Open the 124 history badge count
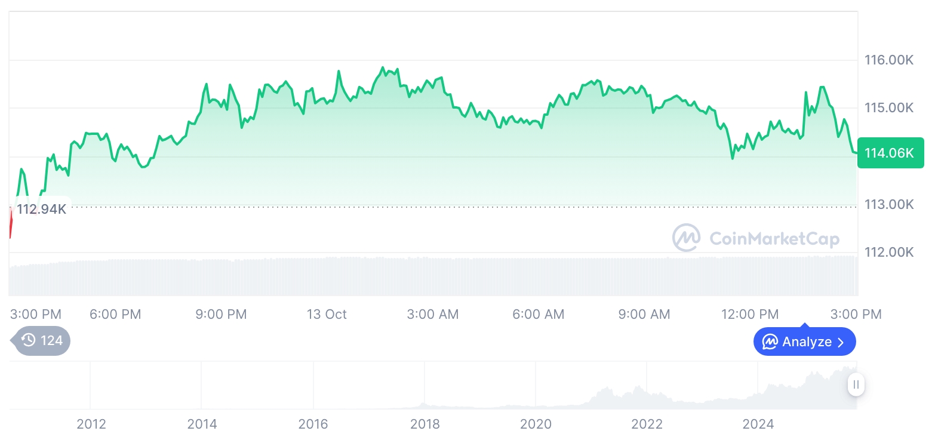The image size is (935, 437). [x=51, y=341]
